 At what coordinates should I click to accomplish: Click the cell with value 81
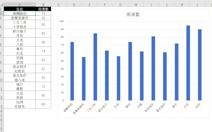[x=43, y=69]
